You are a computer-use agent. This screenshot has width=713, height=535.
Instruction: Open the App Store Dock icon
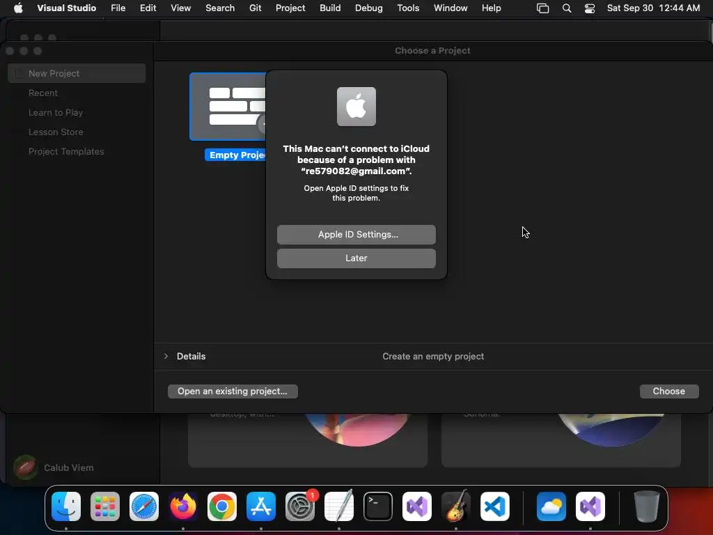click(x=261, y=506)
